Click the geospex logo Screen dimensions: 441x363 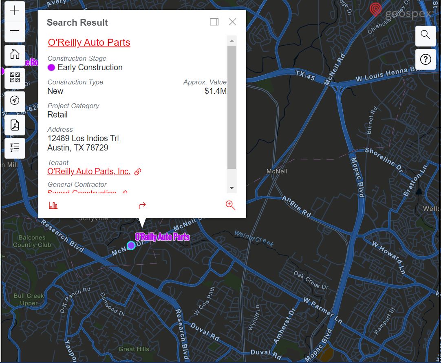pyautogui.click(x=402, y=11)
